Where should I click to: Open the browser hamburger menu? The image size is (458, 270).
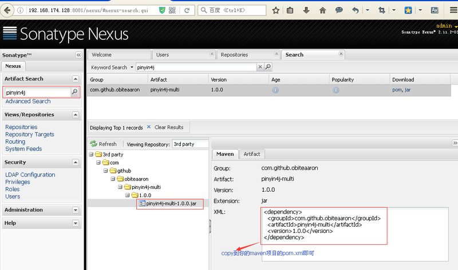(453, 10)
